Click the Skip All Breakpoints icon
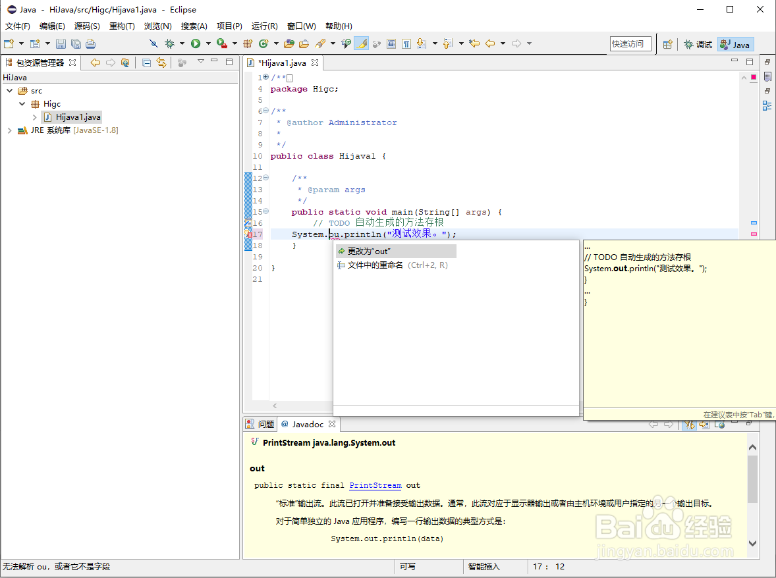The width and height of the screenshot is (776, 578). 154,43
